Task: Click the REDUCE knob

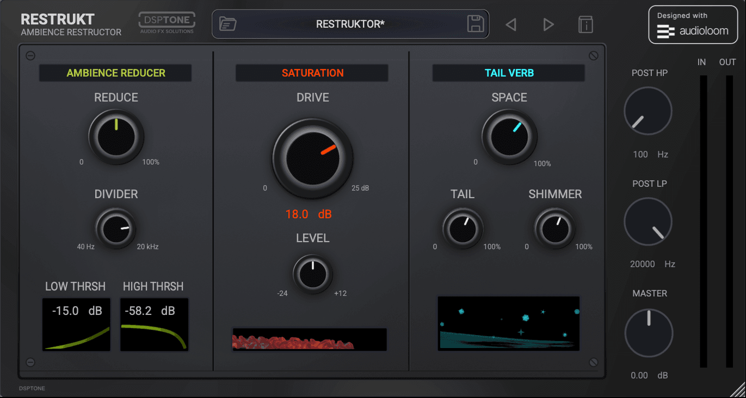Action: 116,137
